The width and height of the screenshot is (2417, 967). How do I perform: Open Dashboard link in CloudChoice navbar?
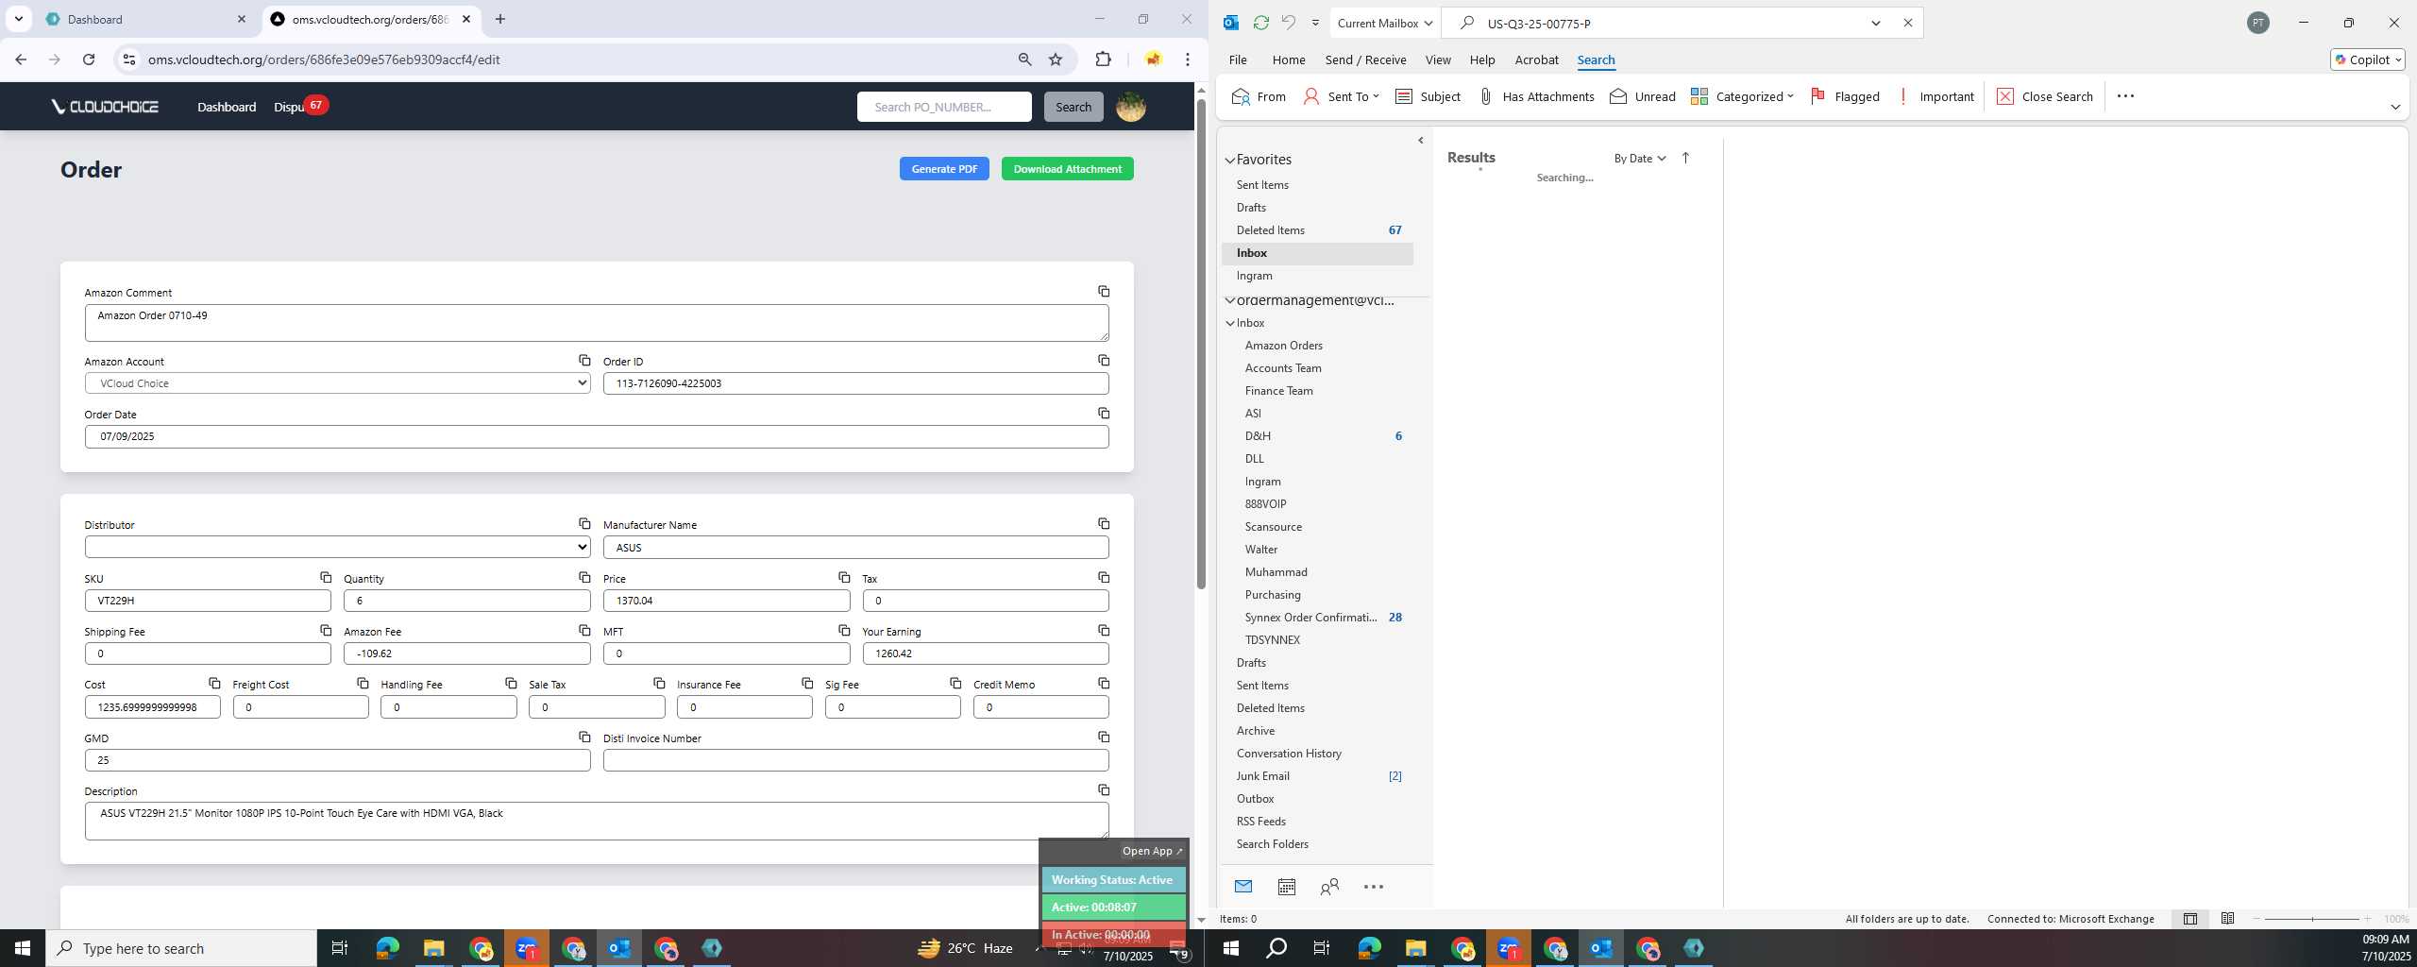click(x=227, y=107)
